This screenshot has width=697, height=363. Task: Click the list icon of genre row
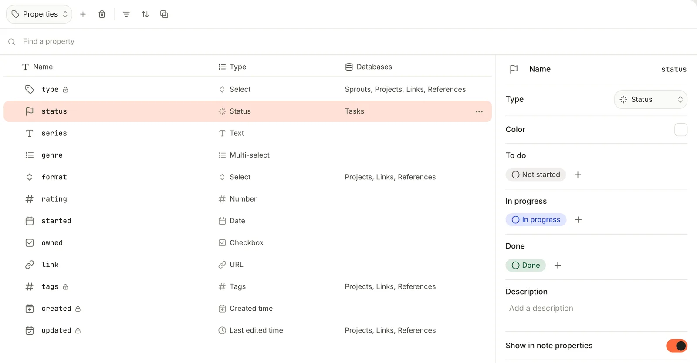tap(30, 155)
